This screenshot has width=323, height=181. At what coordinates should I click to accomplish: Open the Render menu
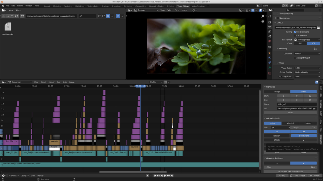(x=20, y=6)
